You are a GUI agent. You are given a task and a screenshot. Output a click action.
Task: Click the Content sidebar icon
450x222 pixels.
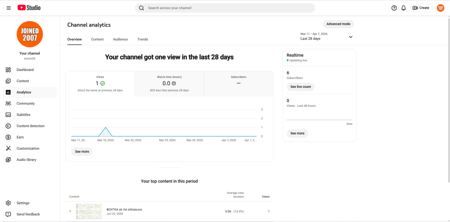[x=8, y=81]
